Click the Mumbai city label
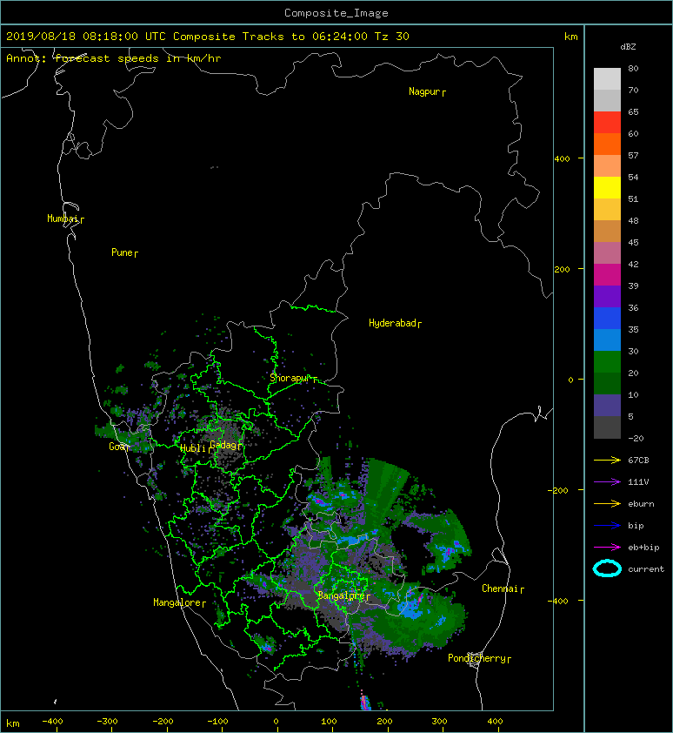 click(x=63, y=219)
